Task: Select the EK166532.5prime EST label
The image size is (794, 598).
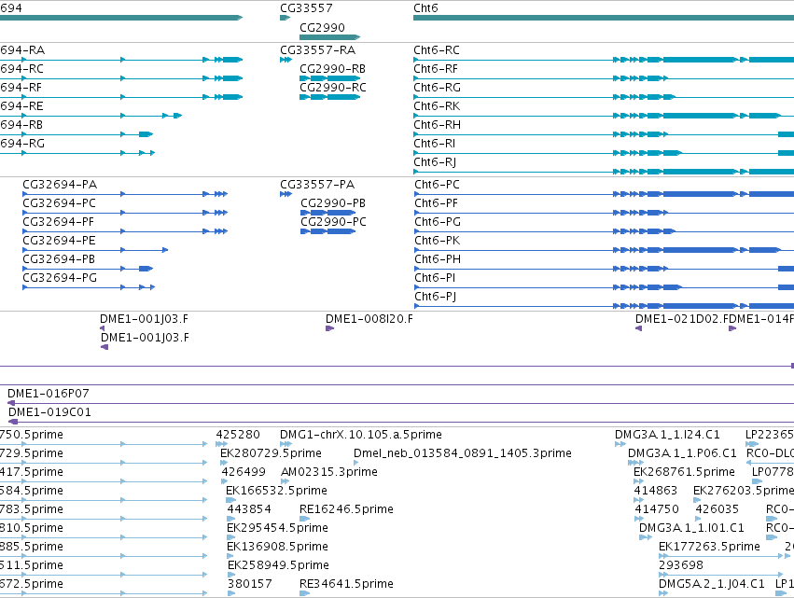Action: point(276,491)
